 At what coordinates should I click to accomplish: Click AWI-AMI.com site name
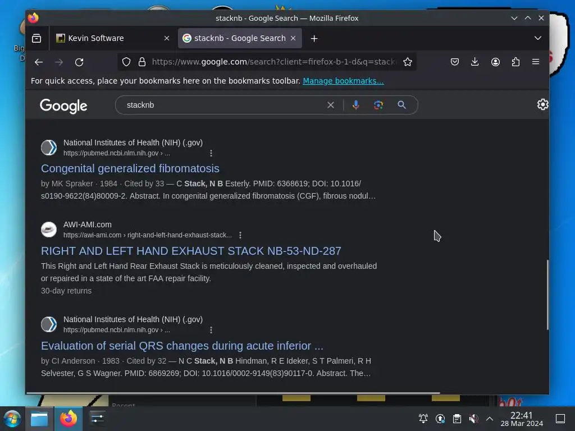point(87,224)
